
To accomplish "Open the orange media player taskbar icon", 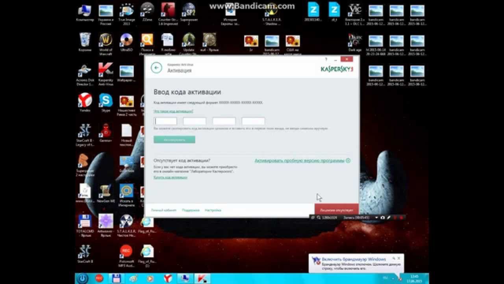I will [x=150, y=278].
